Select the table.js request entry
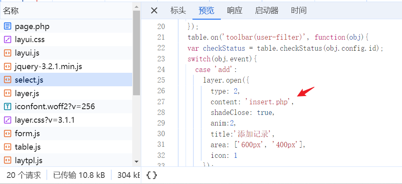 28,147
